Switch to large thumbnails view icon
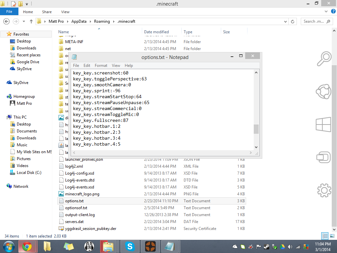The height and width of the screenshot is (253, 337). (x=332, y=236)
